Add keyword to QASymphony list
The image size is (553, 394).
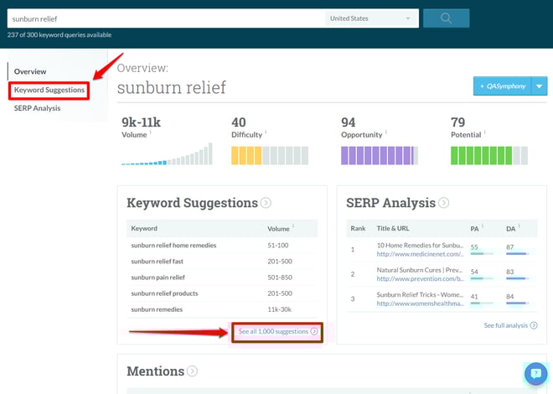pyautogui.click(x=502, y=86)
